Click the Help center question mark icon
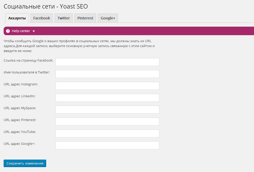 8,31
